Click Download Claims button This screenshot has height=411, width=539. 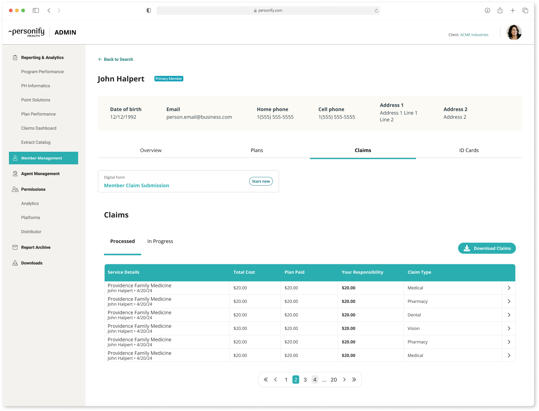coord(487,248)
